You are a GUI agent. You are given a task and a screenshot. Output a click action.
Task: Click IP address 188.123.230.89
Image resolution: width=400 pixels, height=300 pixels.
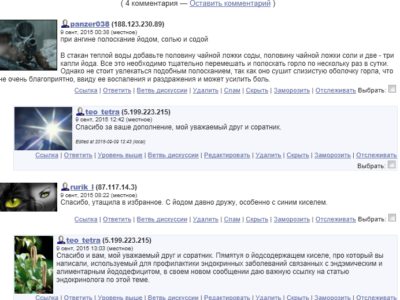(x=138, y=24)
